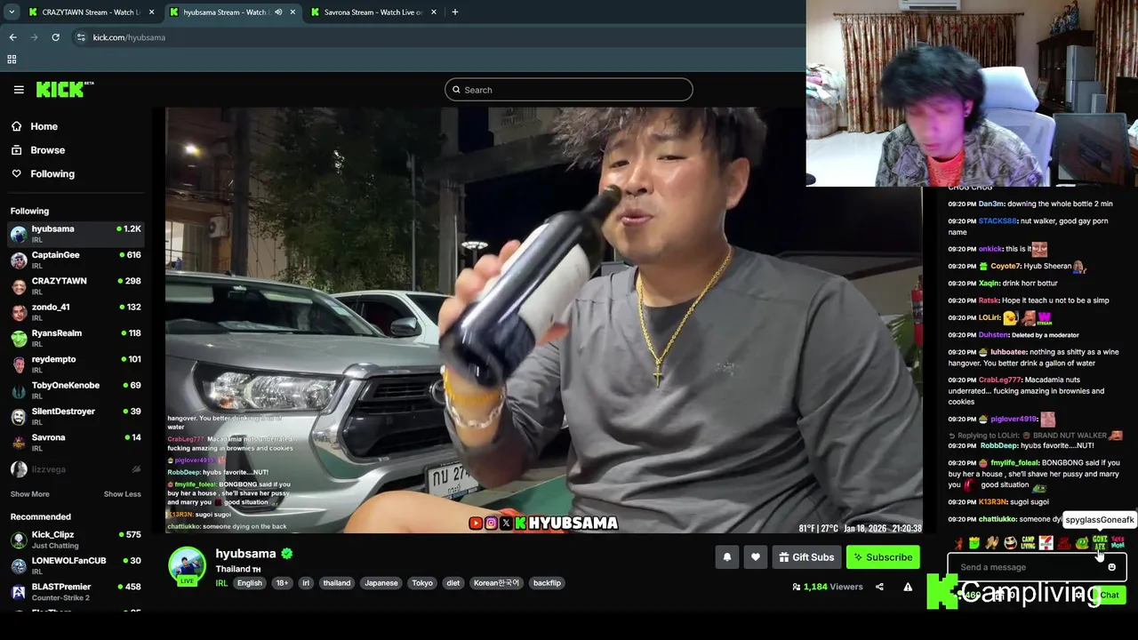
Task: Open Following in sidebar
Action: (52, 173)
